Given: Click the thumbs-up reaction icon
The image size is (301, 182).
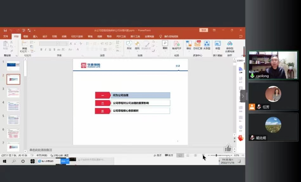Looking at the screenshot, I should 228,148.
